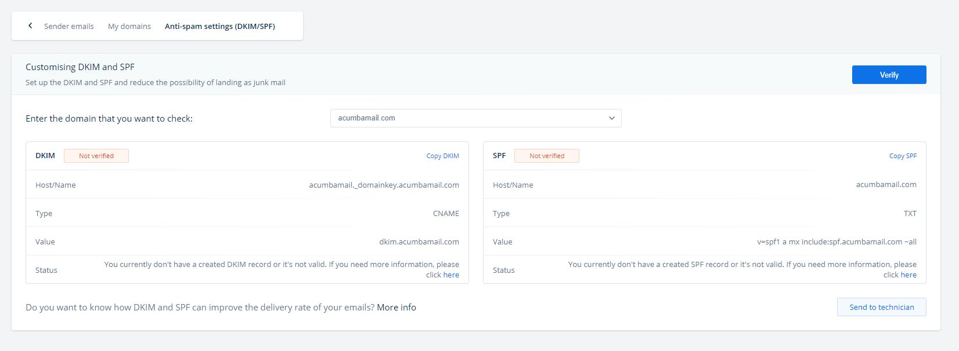Click the SPF Not verified badge

point(546,156)
